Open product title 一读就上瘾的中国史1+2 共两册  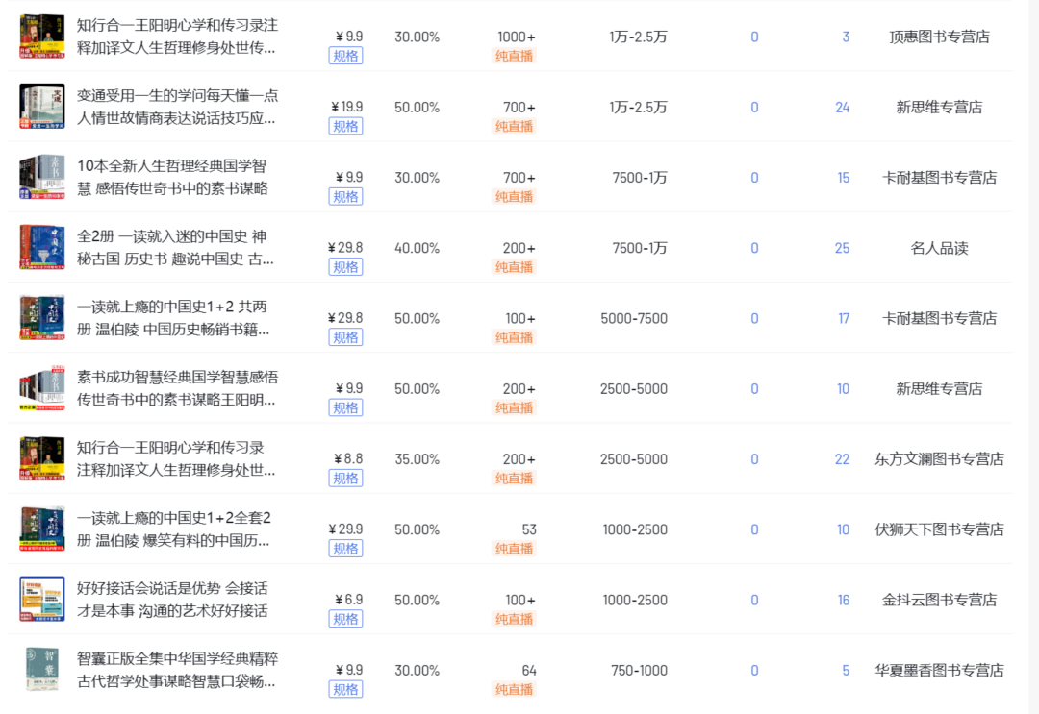point(173,318)
